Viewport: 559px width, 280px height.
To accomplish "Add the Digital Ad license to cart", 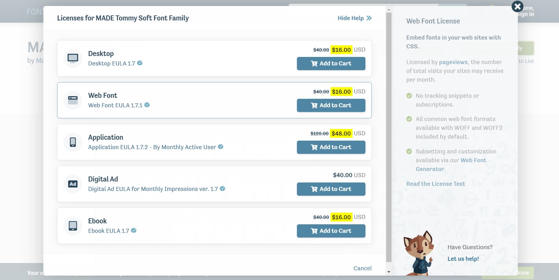I will pos(331,189).
